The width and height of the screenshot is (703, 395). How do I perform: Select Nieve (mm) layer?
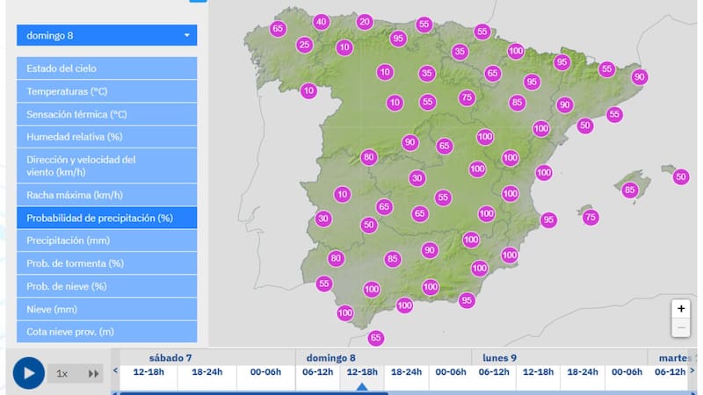click(106, 309)
